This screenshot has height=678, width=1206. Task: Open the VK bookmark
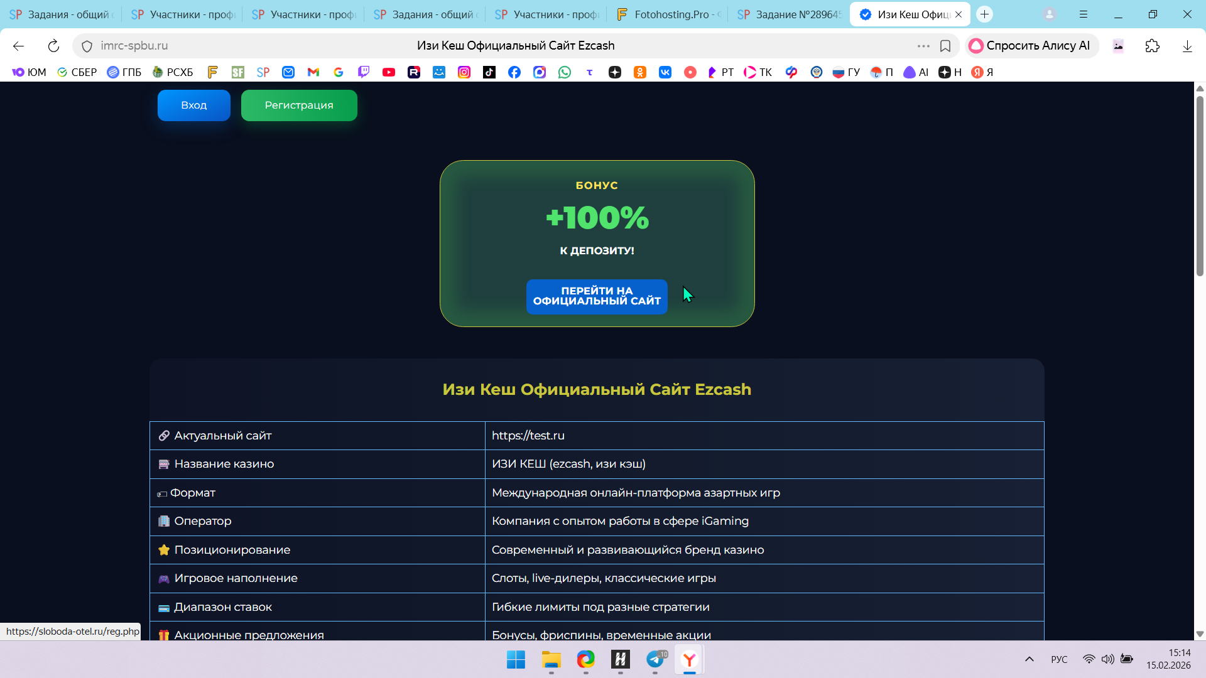click(x=665, y=72)
